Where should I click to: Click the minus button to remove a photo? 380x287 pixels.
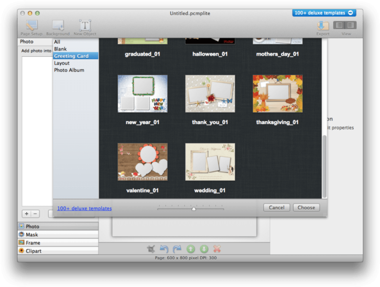coord(35,214)
